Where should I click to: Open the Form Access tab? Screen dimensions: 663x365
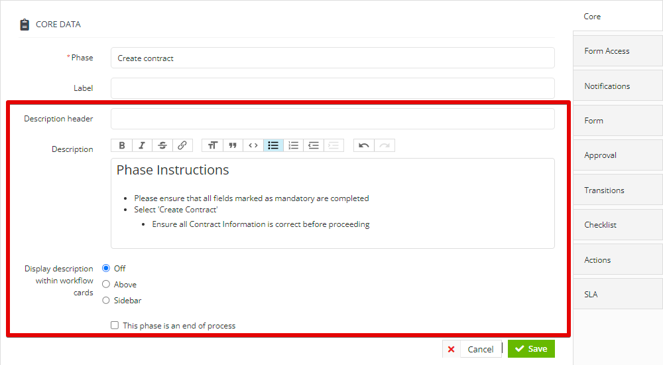[x=618, y=51]
